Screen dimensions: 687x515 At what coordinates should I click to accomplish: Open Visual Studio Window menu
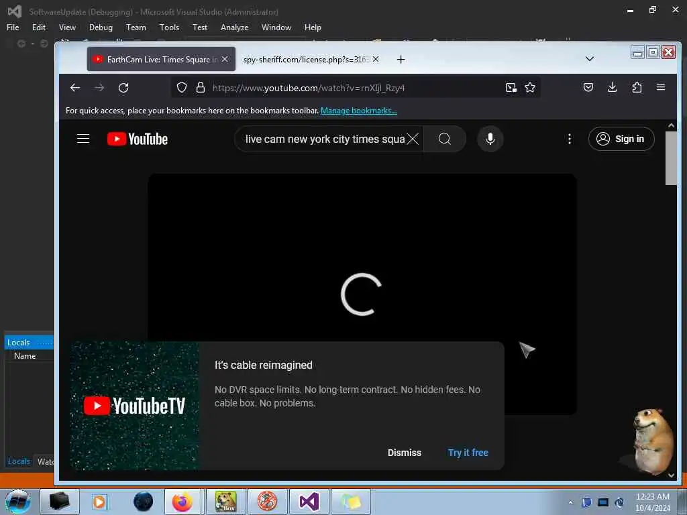pos(276,27)
